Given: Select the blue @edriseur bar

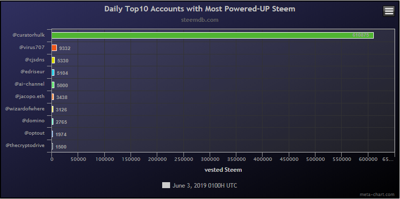Looking at the screenshot, I should (x=53, y=72).
